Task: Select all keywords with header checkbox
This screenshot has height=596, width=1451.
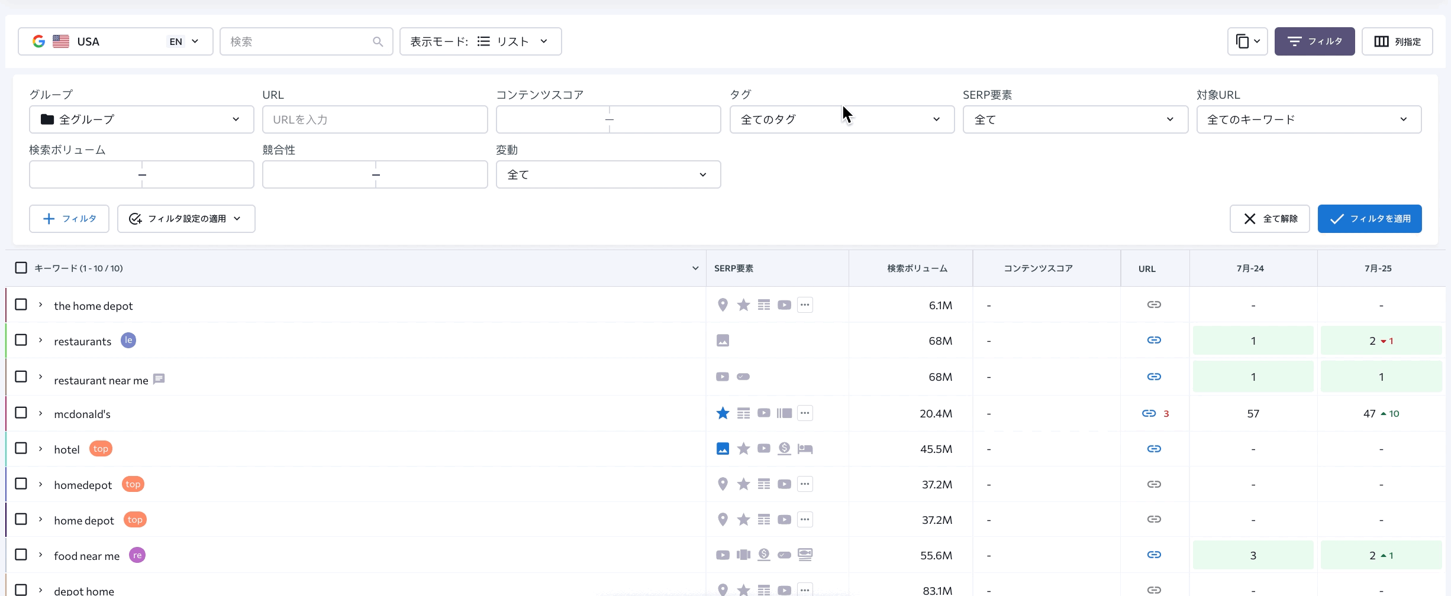Action: click(x=21, y=268)
